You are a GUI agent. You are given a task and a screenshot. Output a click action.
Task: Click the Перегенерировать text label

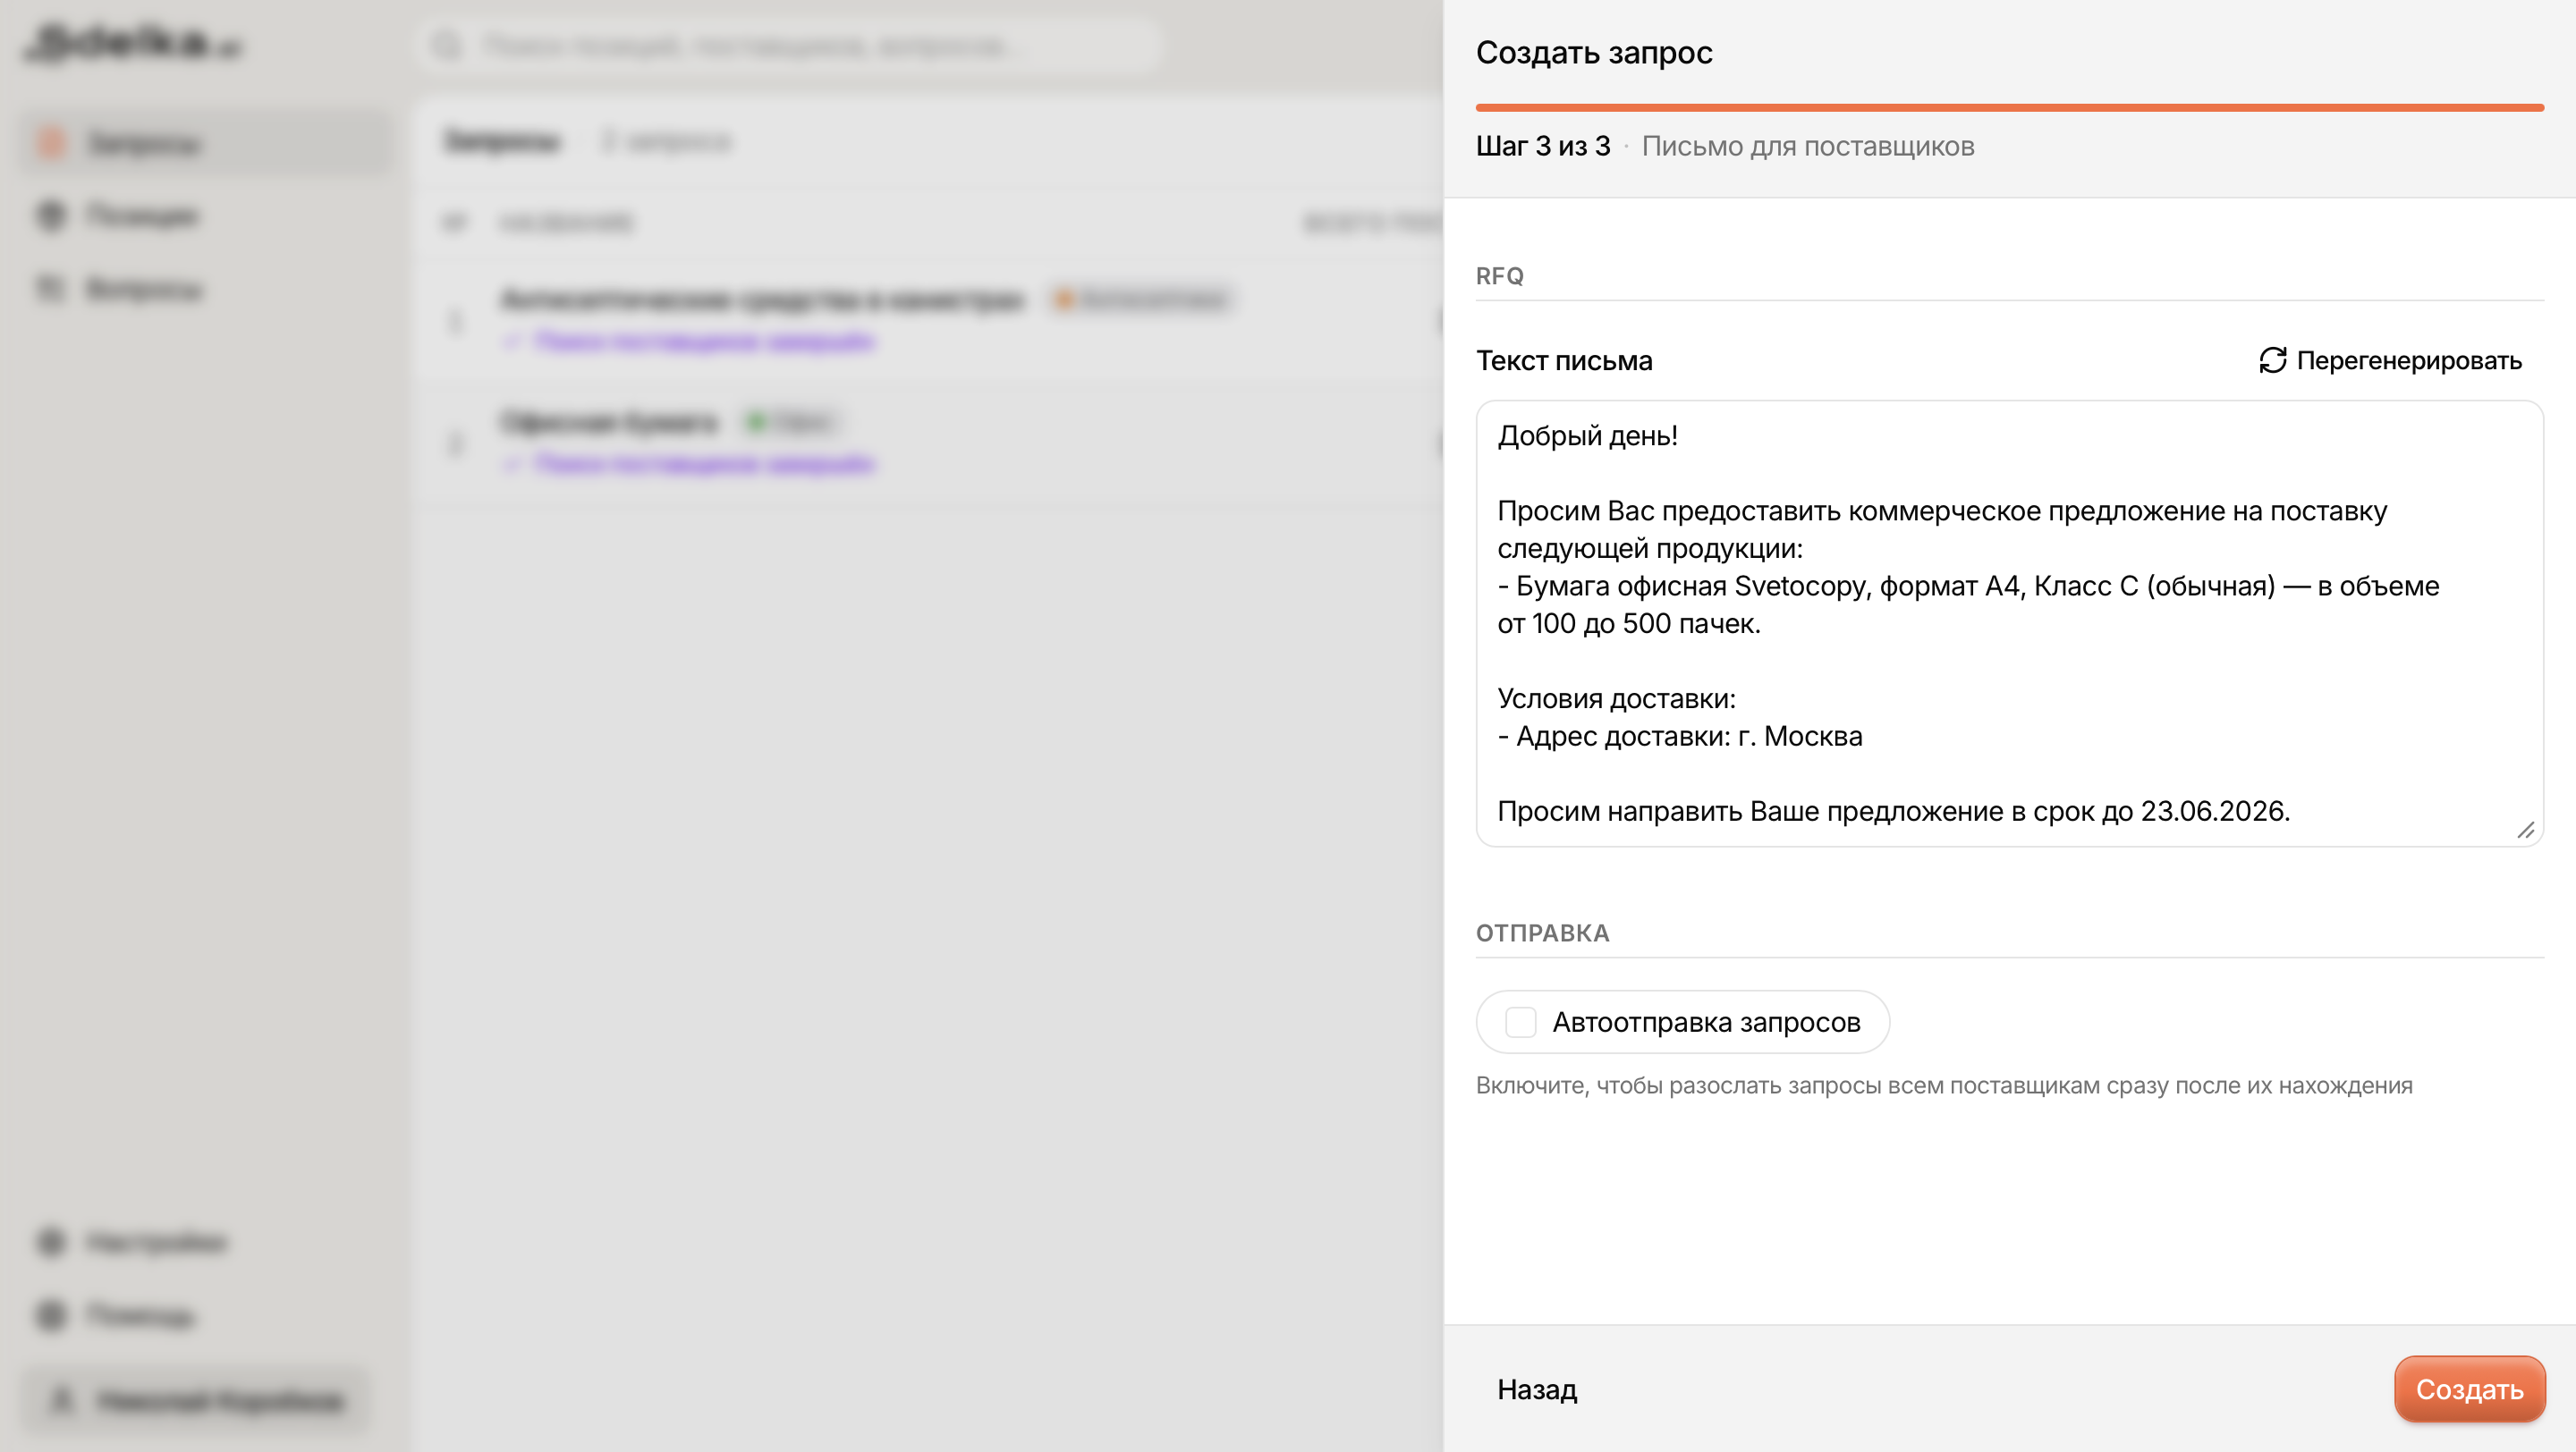2409,359
